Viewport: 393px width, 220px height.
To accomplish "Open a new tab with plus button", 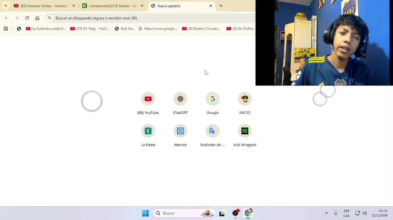I will (x=221, y=6).
